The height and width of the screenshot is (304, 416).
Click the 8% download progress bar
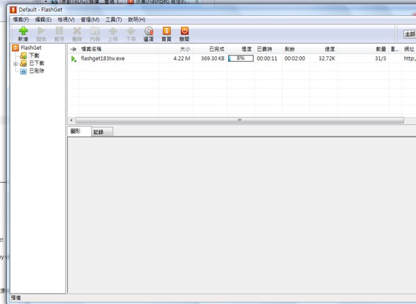coord(241,58)
